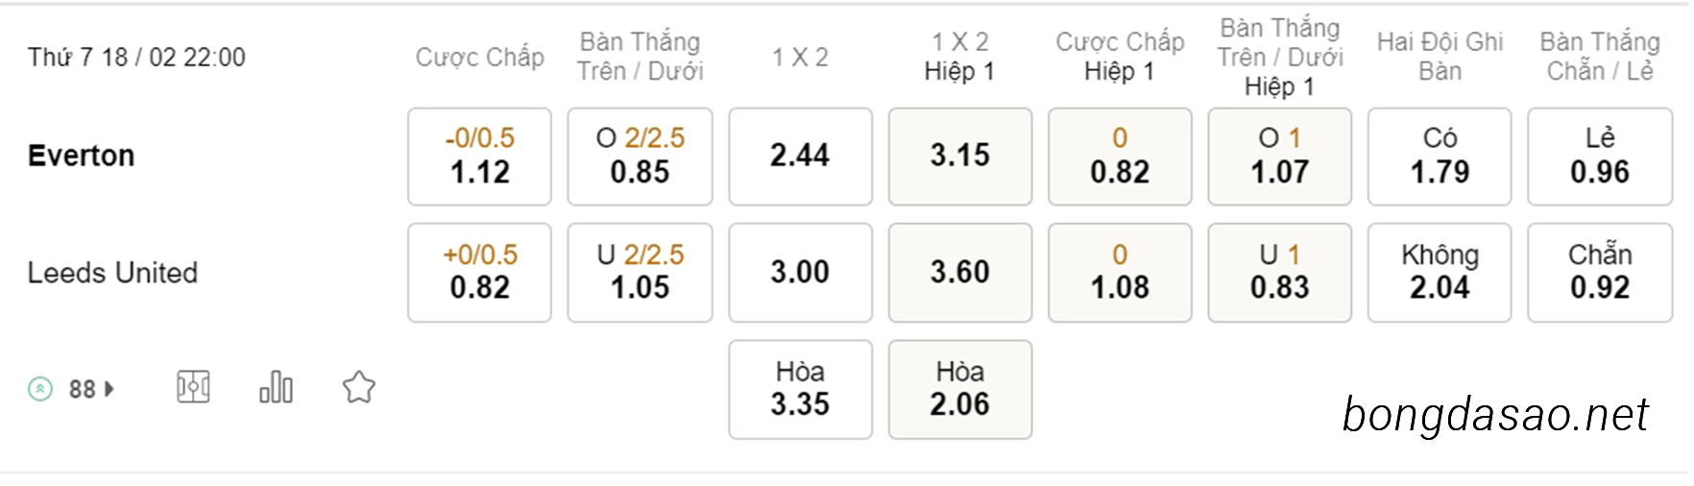Choose Leeds United 1X2 odds 3.00
The image size is (1694, 486).
click(x=800, y=273)
